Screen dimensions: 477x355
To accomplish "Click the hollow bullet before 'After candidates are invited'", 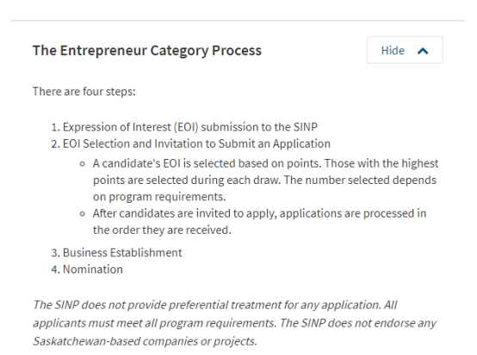I will [x=82, y=214].
